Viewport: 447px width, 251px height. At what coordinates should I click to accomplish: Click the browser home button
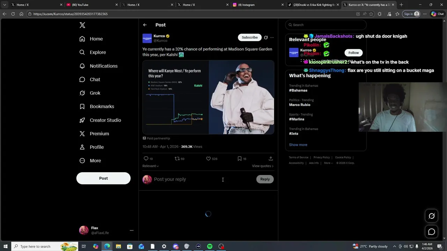point(21,14)
